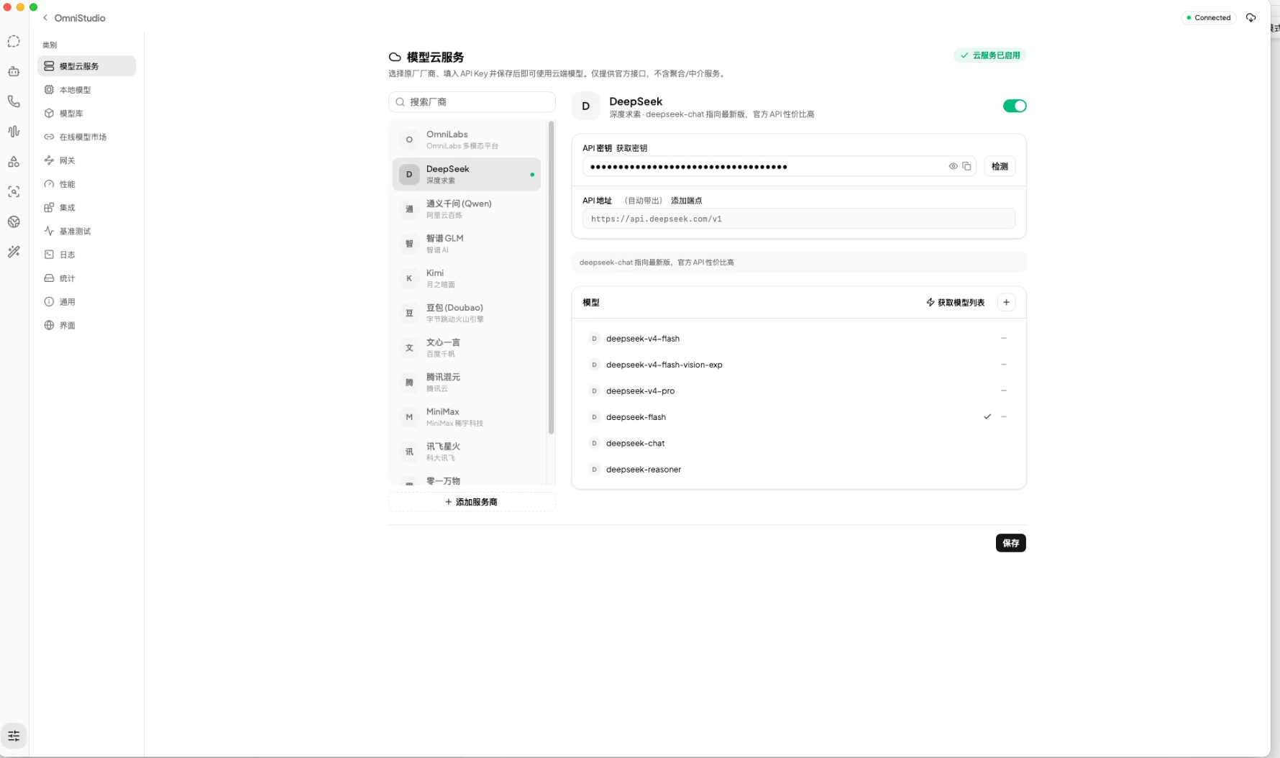This screenshot has height=758, width=1280.
Task: Open 通用 category
Action: click(x=86, y=302)
